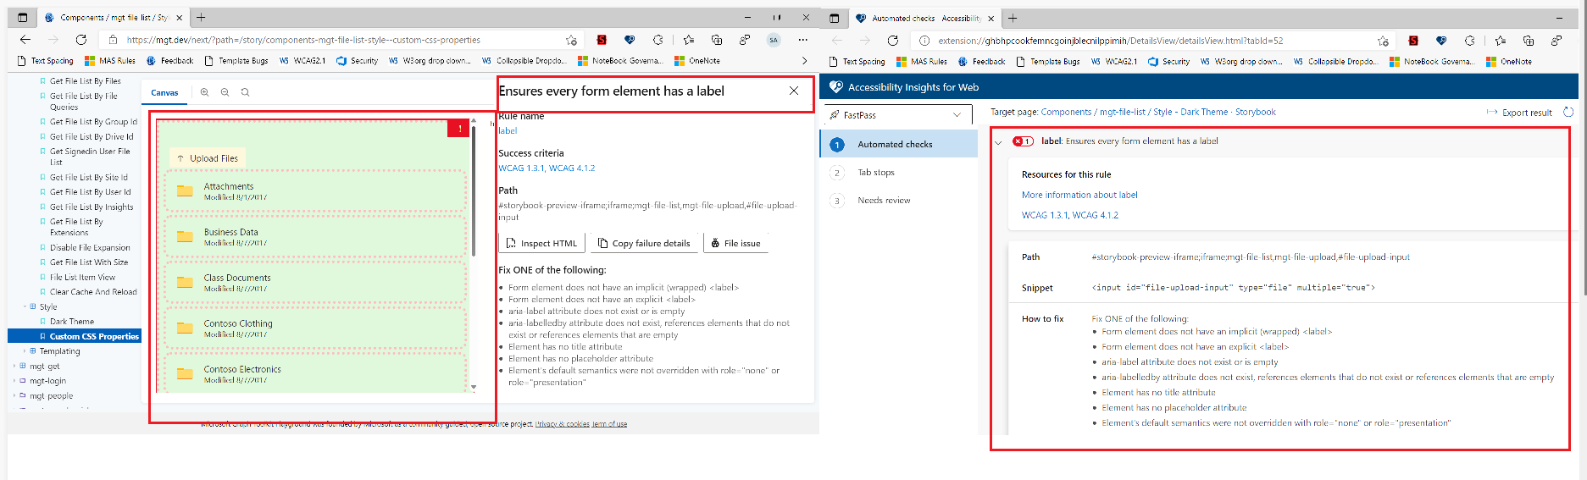This screenshot has width=1587, height=480.
Task: Select Tab stops step
Action: [x=875, y=173]
